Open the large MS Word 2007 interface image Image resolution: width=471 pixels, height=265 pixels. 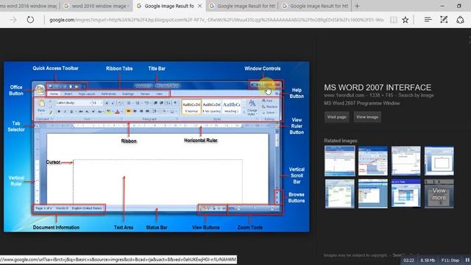pyautogui.click(x=157, y=146)
